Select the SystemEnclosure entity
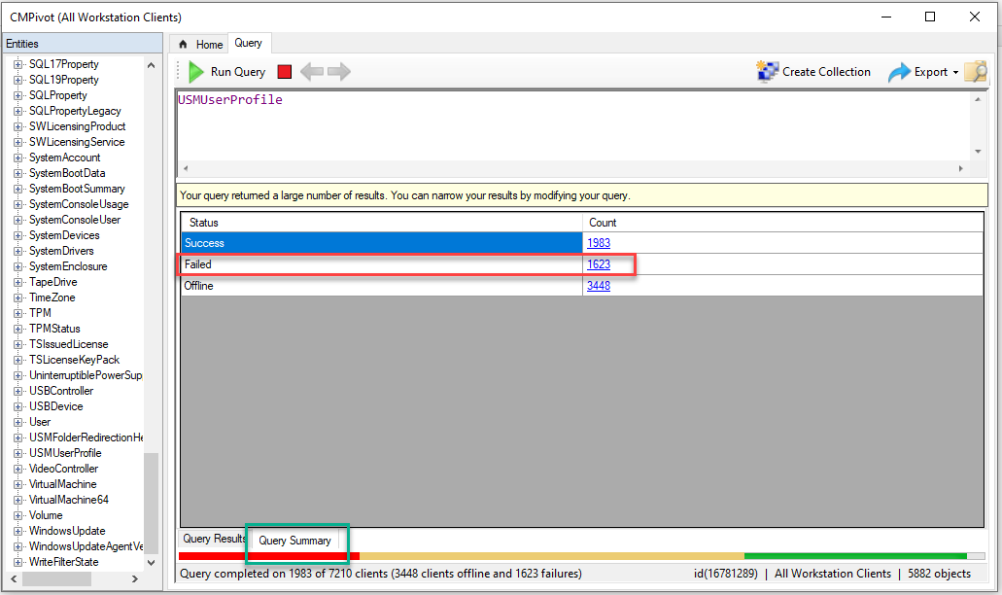1002x595 pixels. 68,266
